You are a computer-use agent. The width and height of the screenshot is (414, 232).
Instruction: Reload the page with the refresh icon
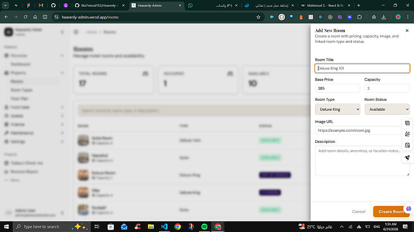26,17
